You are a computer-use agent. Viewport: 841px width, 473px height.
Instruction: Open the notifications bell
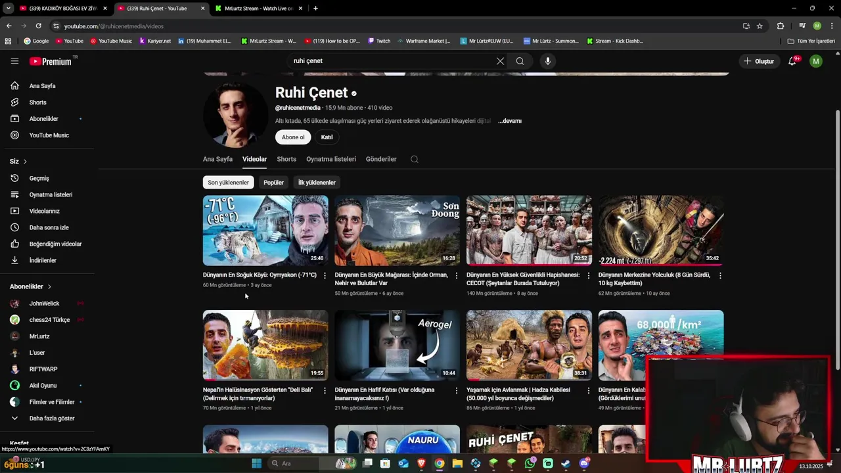(792, 61)
